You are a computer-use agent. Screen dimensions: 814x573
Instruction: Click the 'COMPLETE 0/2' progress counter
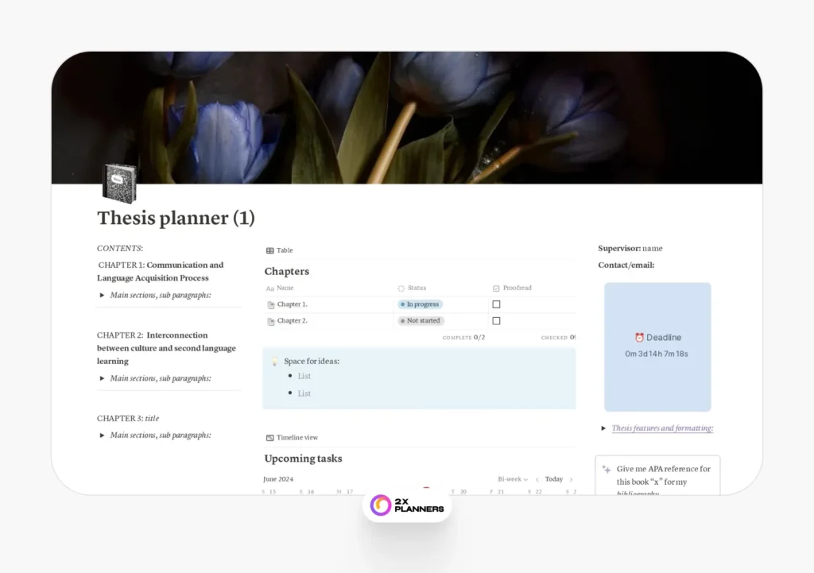(463, 337)
